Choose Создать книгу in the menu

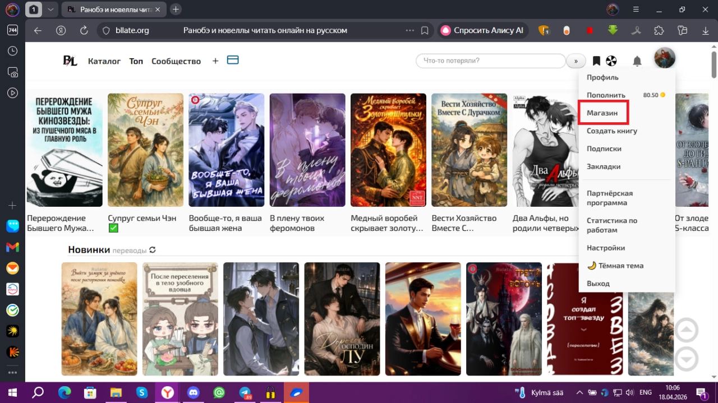(x=612, y=131)
